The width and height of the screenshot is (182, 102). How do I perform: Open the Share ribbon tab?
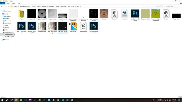(x=14, y=3)
